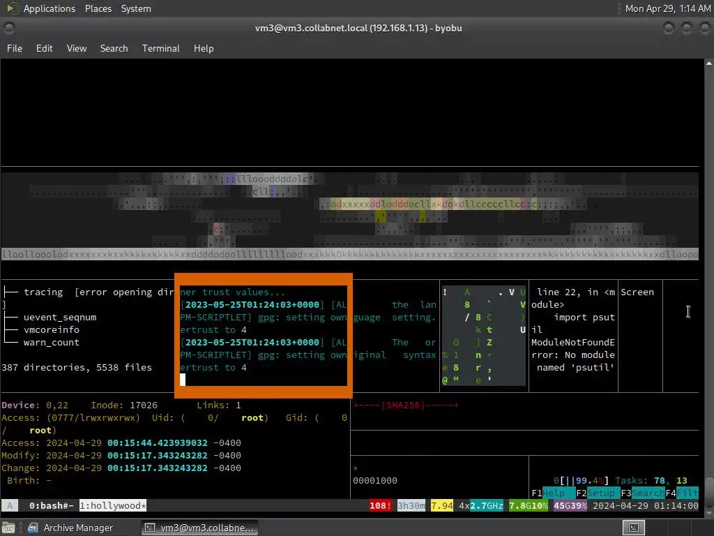
Task: Click the clock showing Mon Apr 29
Action: click(x=667, y=8)
